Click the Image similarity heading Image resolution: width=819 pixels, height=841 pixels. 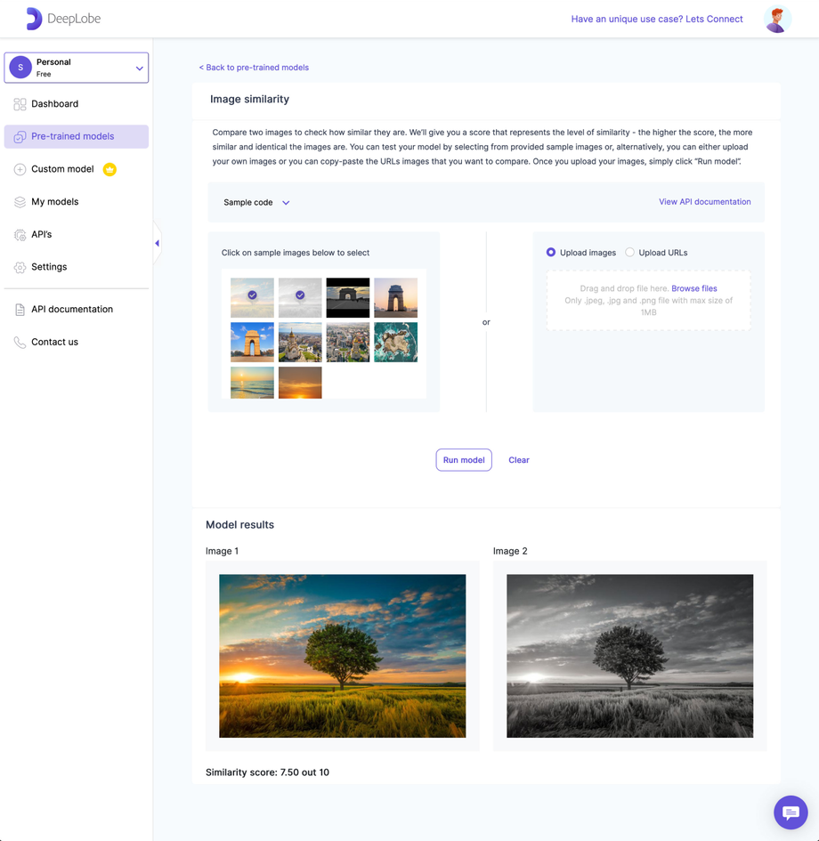point(249,99)
